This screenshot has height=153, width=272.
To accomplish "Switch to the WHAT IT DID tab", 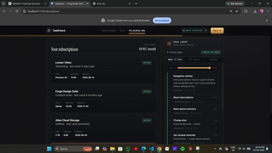I will (x=175, y=59).
